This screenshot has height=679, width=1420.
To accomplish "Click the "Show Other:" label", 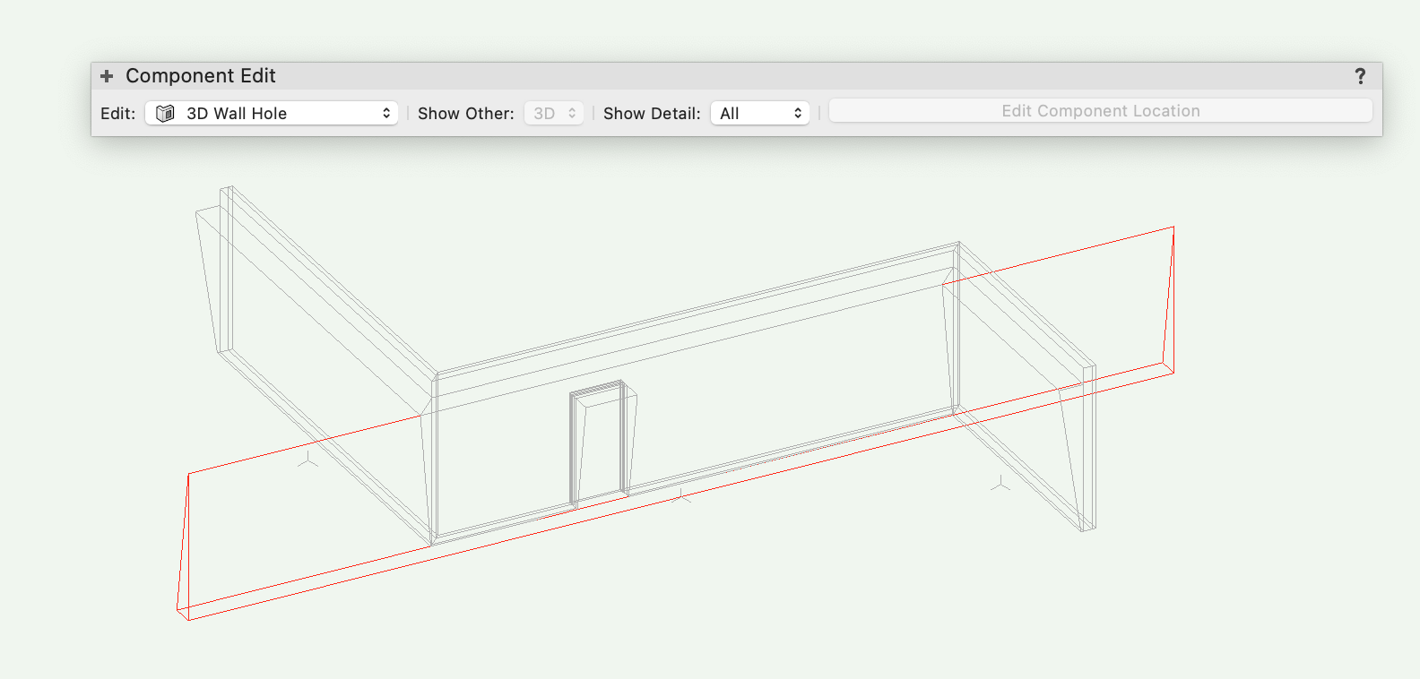I will tap(465, 114).
